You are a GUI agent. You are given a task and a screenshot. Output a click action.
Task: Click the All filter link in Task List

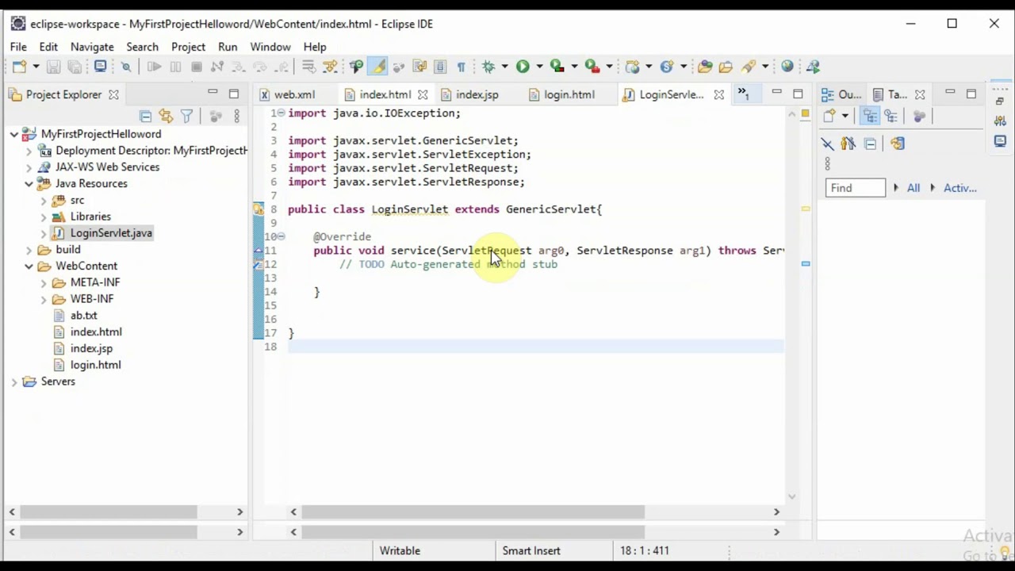(x=913, y=188)
